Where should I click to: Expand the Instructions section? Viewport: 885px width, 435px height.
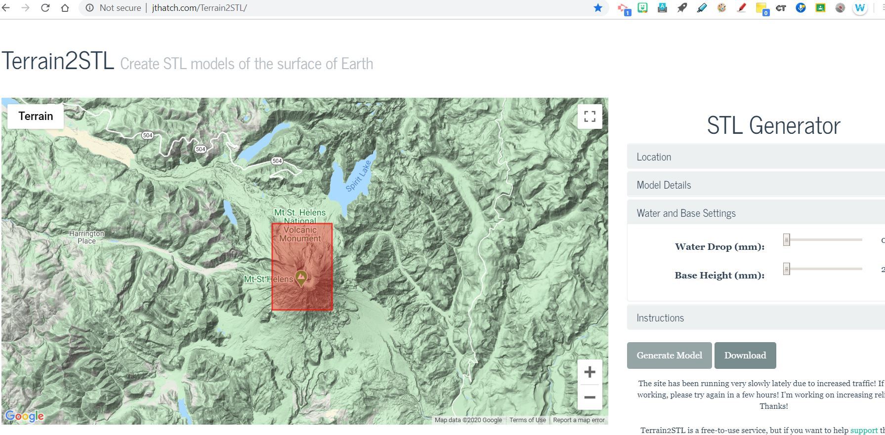pyautogui.click(x=756, y=318)
